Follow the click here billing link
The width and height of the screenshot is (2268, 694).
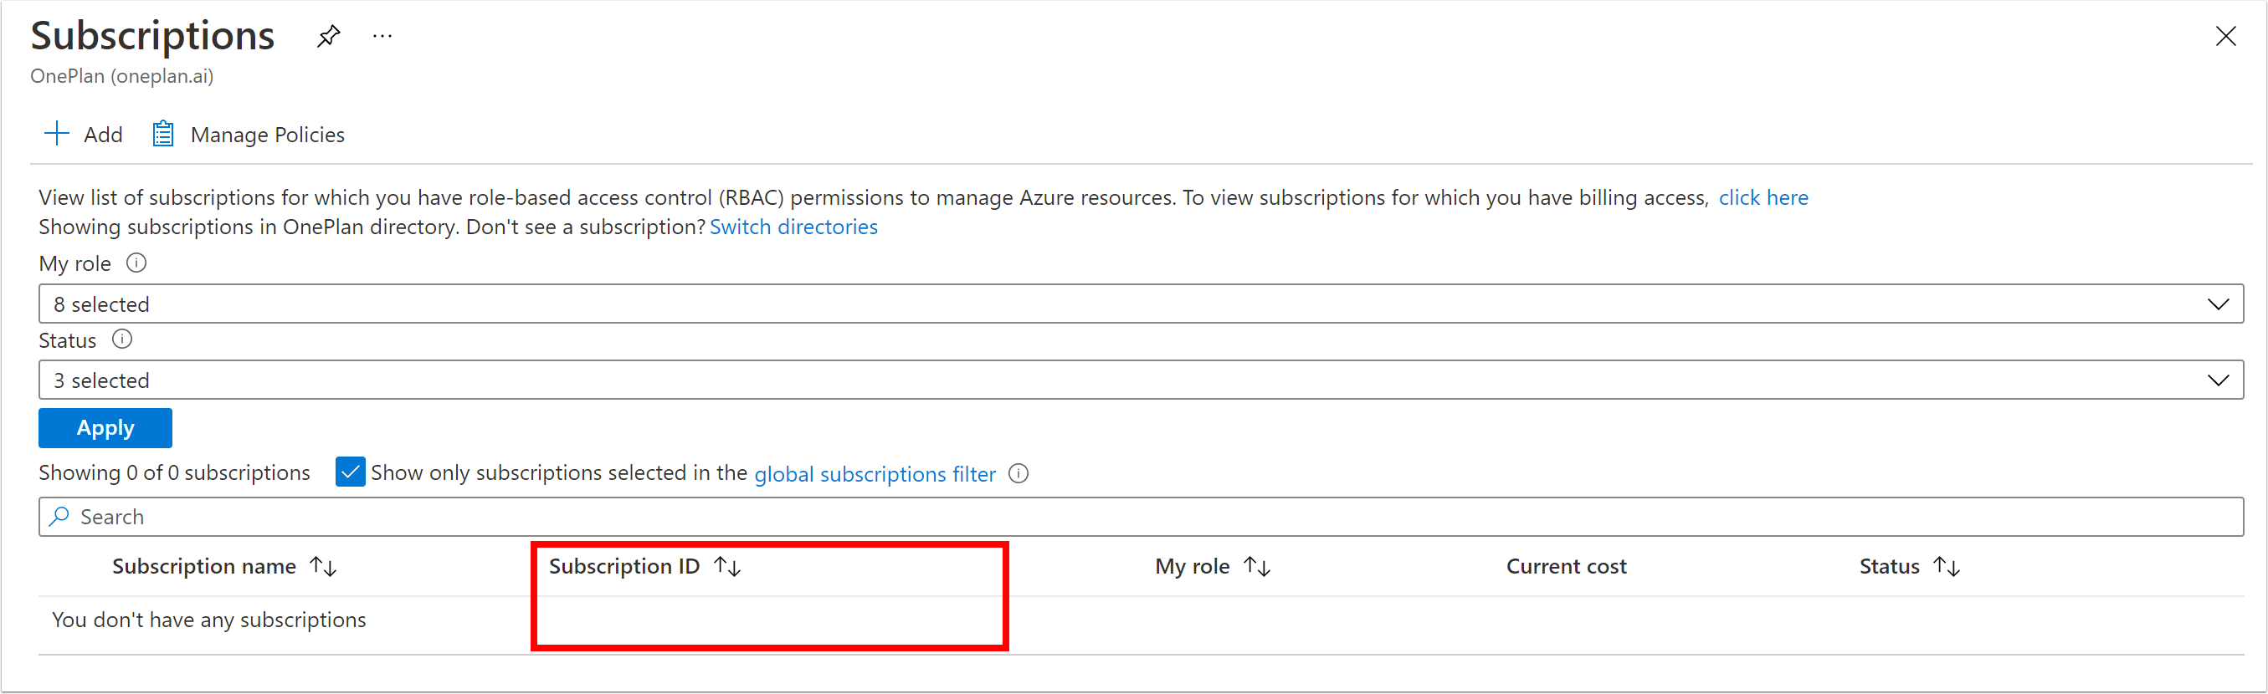point(1763,198)
